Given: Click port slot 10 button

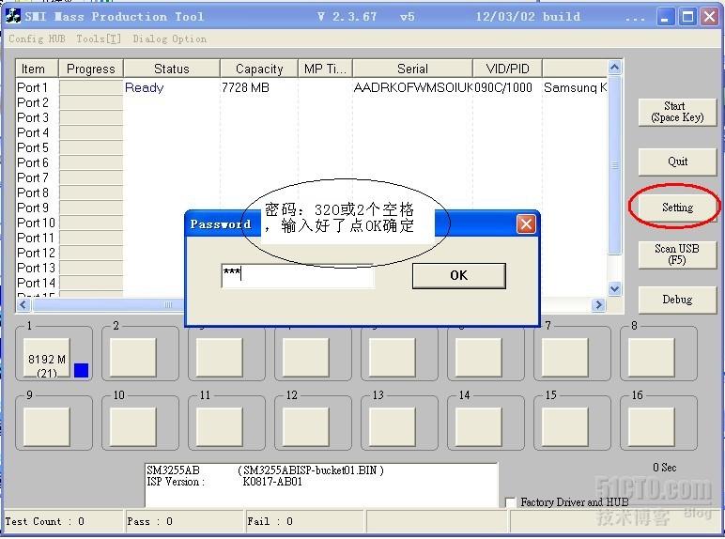Looking at the screenshot, I should (133, 426).
